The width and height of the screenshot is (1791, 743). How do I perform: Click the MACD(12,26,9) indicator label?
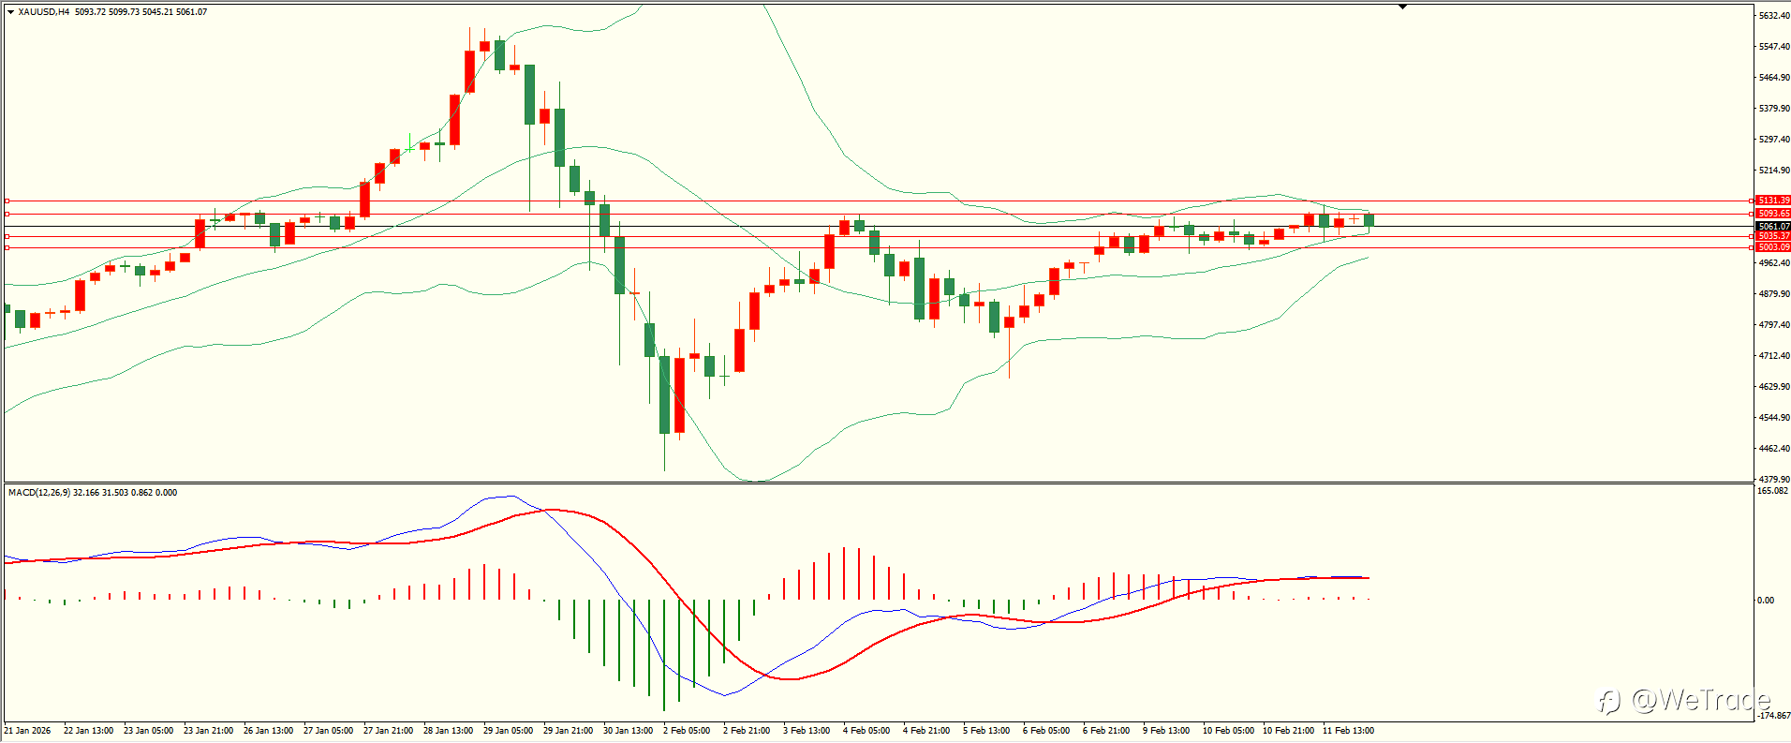38,492
